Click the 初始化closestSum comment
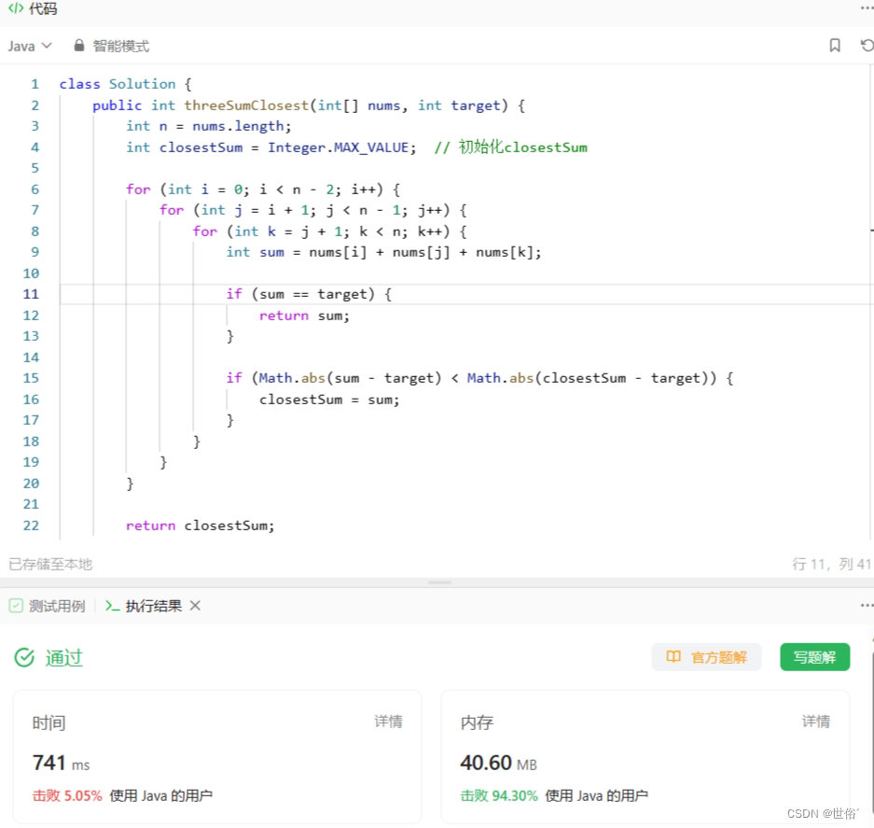The height and width of the screenshot is (828, 874). tap(510, 147)
